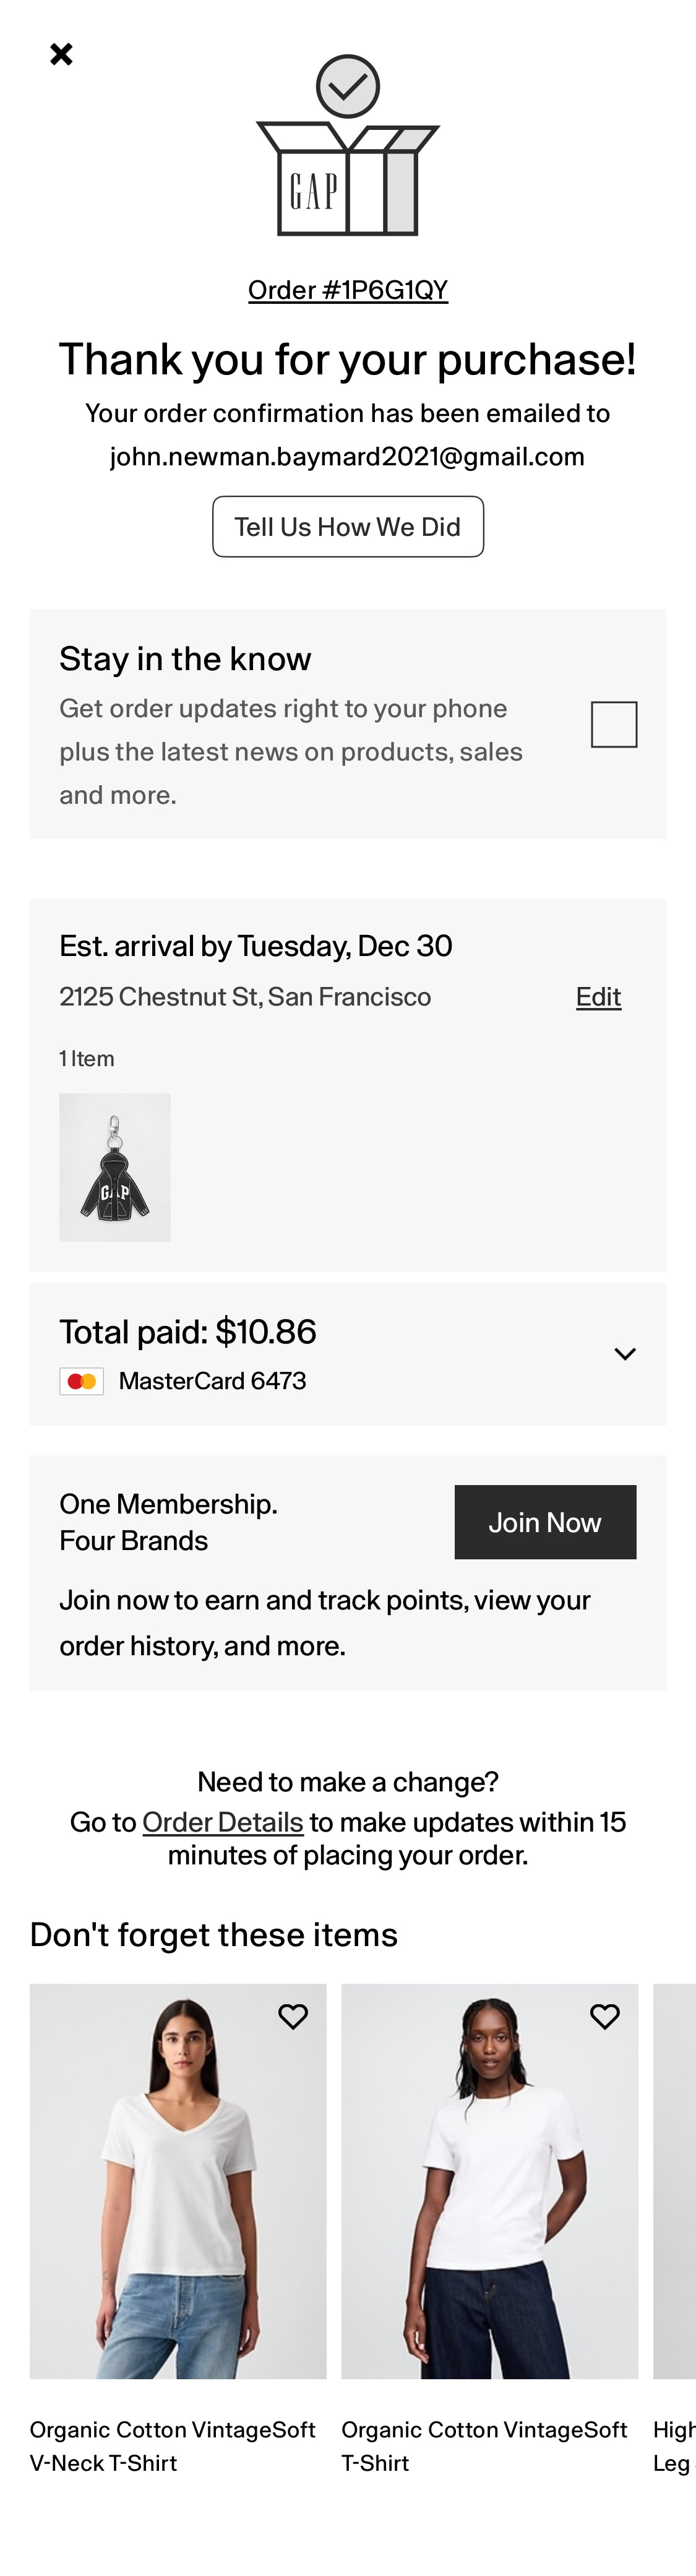Select the Organic Cotton VintageSoft T-Shirt title
Viewport: 696px width, 2576px height.
(484, 2445)
